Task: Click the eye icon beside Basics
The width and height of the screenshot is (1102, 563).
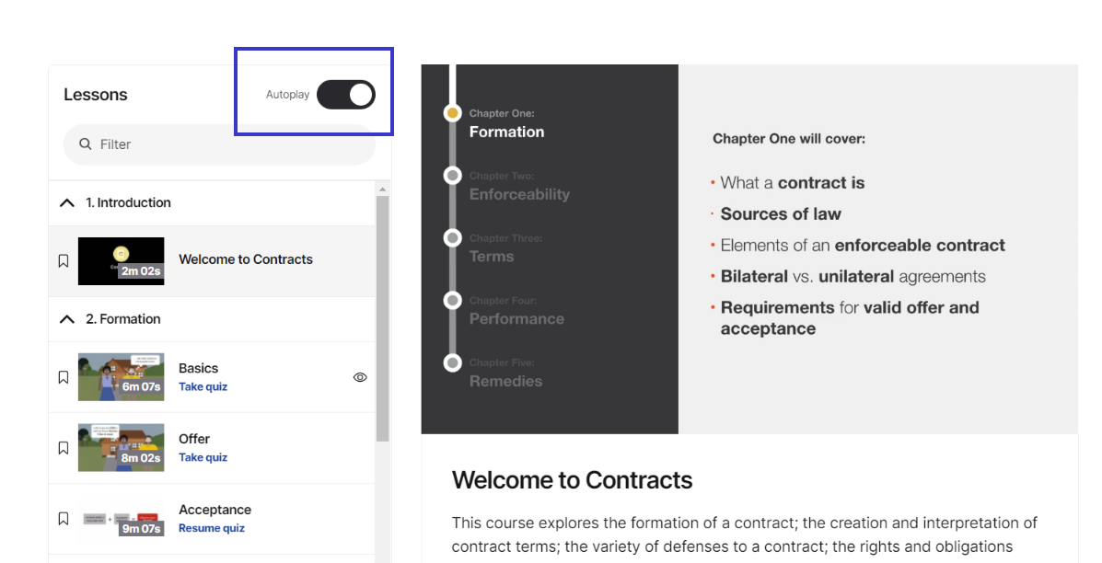Action: point(360,377)
